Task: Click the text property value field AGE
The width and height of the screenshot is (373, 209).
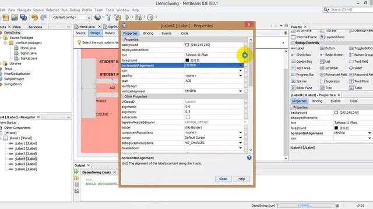Action: (214, 81)
